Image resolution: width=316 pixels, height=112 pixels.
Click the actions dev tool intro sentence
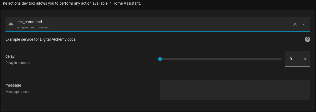[71, 4]
